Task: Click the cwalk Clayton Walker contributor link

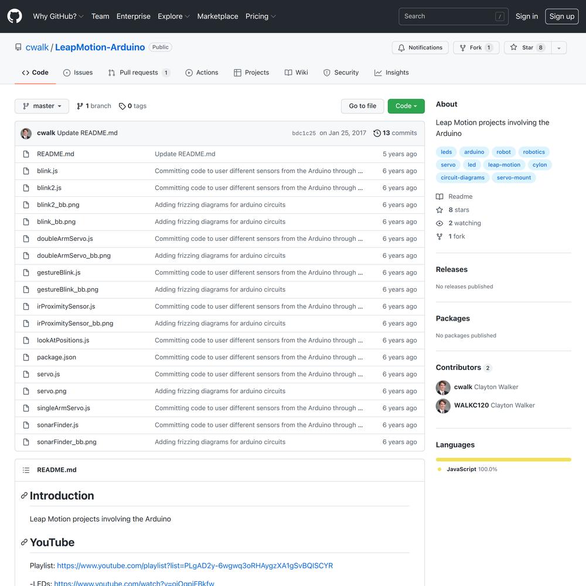Action: [x=486, y=387]
